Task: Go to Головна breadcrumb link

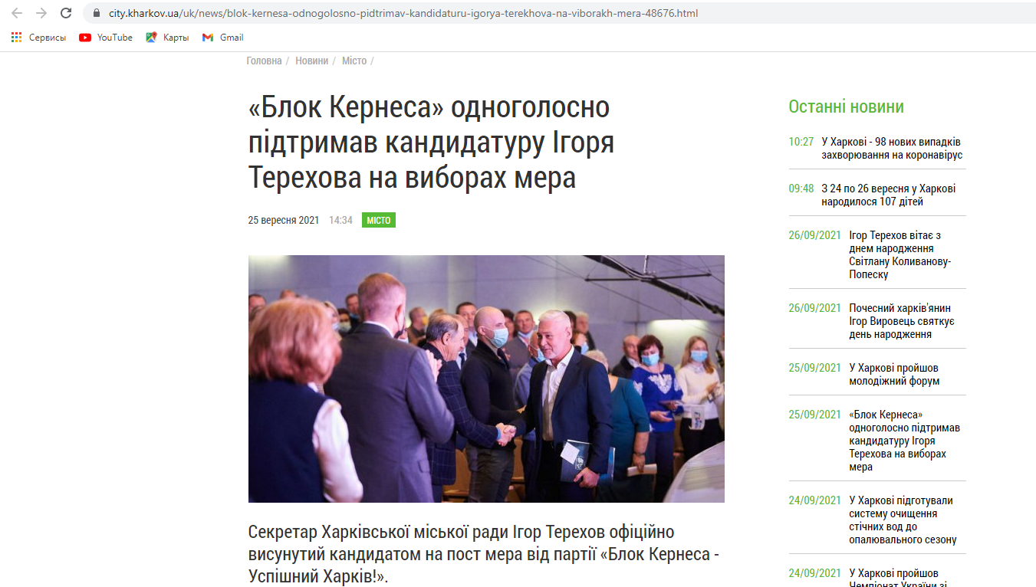Action: click(x=264, y=61)
